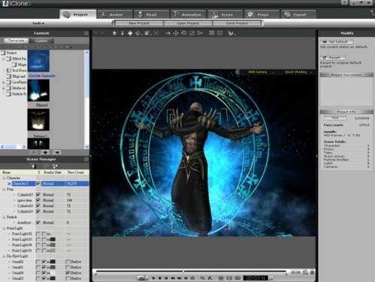Image resolution: width=375 pixels, height=282 pixels.
Task: Toggle visibility checkbox for selected Character row
Action: click(38, 184)
